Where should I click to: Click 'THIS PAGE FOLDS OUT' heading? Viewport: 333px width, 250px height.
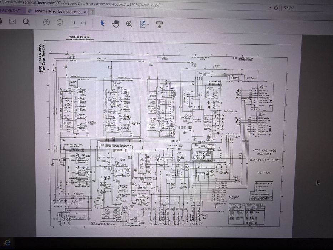click(80, 37)
